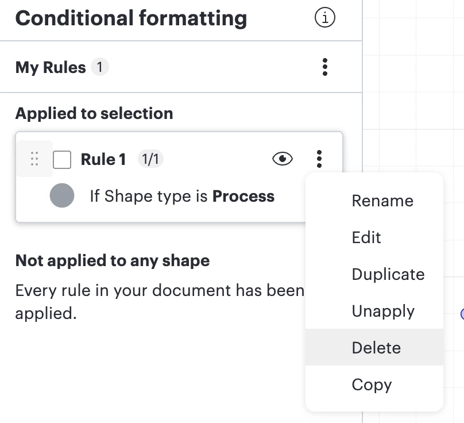Duplicate the rule via the menu
The image size is (464, 423).
[x=388, y=274]
